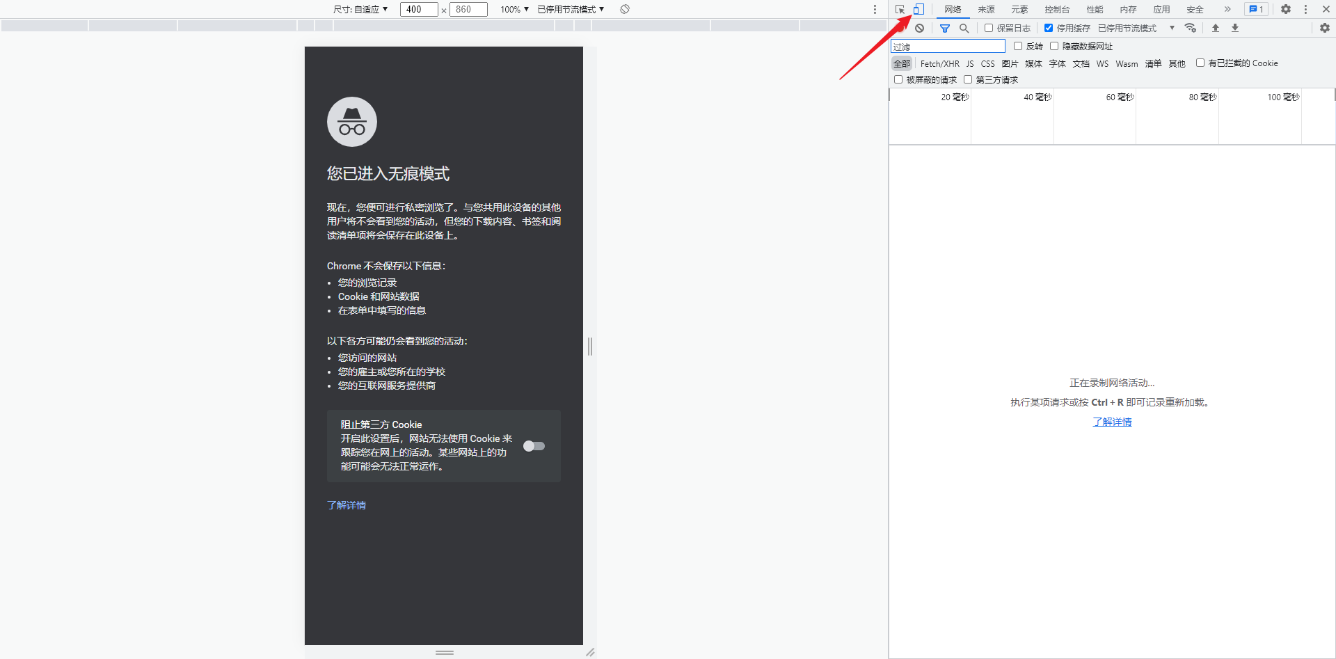Check 有已拦截的 Cookie checkbox
The height and width of the screenshot is (659, 1336).
point(1200,63)
